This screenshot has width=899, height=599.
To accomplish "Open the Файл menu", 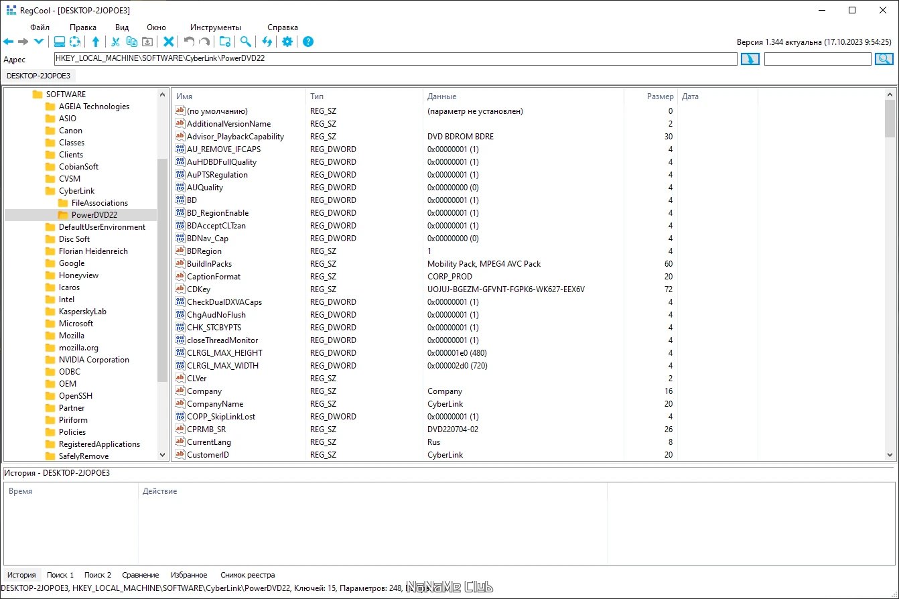I will [x=40, y=27].
